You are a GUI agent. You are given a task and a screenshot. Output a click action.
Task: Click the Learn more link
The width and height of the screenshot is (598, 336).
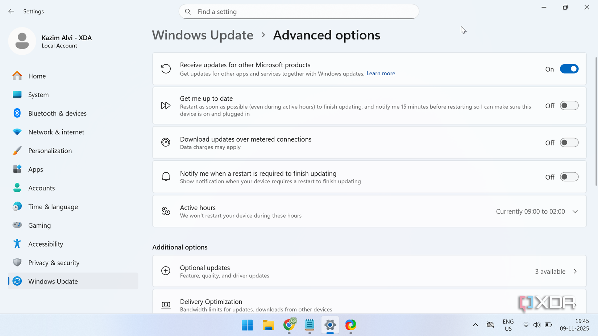pyautogui.click(x=381, y=73)
